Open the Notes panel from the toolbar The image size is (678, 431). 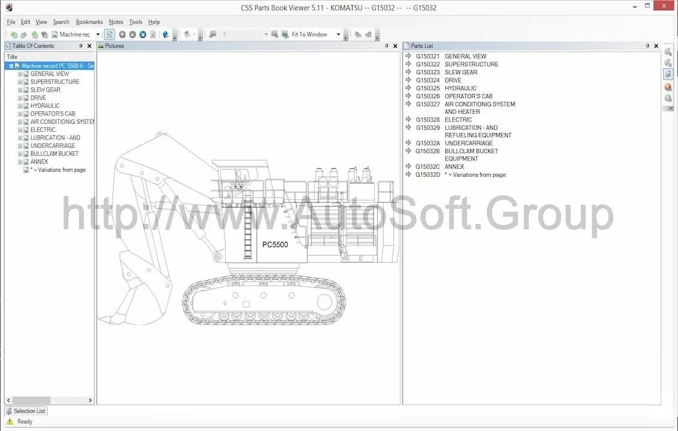116,22
